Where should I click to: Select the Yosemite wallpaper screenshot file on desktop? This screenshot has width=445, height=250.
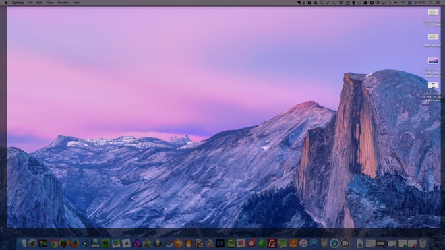click(433, 61)
